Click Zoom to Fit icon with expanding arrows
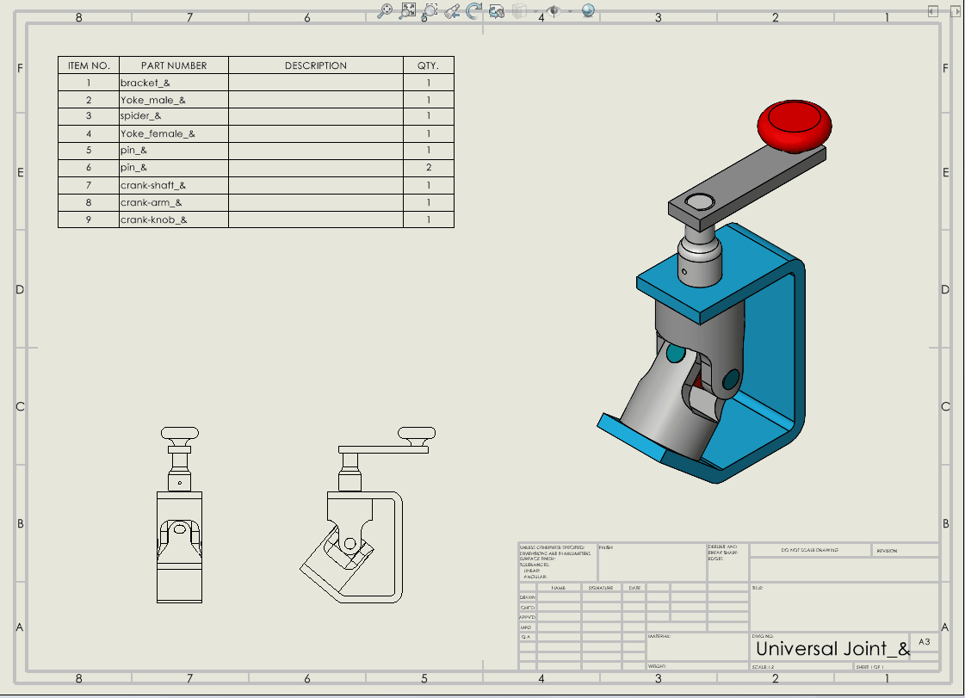 (x=408, y=10)
